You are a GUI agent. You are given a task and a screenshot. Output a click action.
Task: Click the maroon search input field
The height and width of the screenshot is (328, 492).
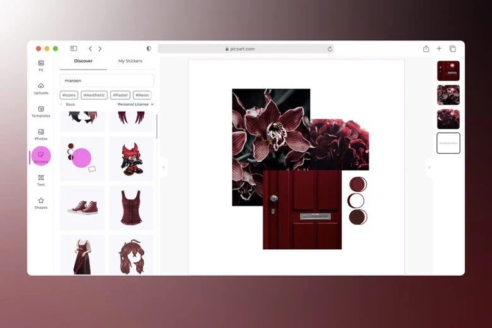click(x=107, y=81)
